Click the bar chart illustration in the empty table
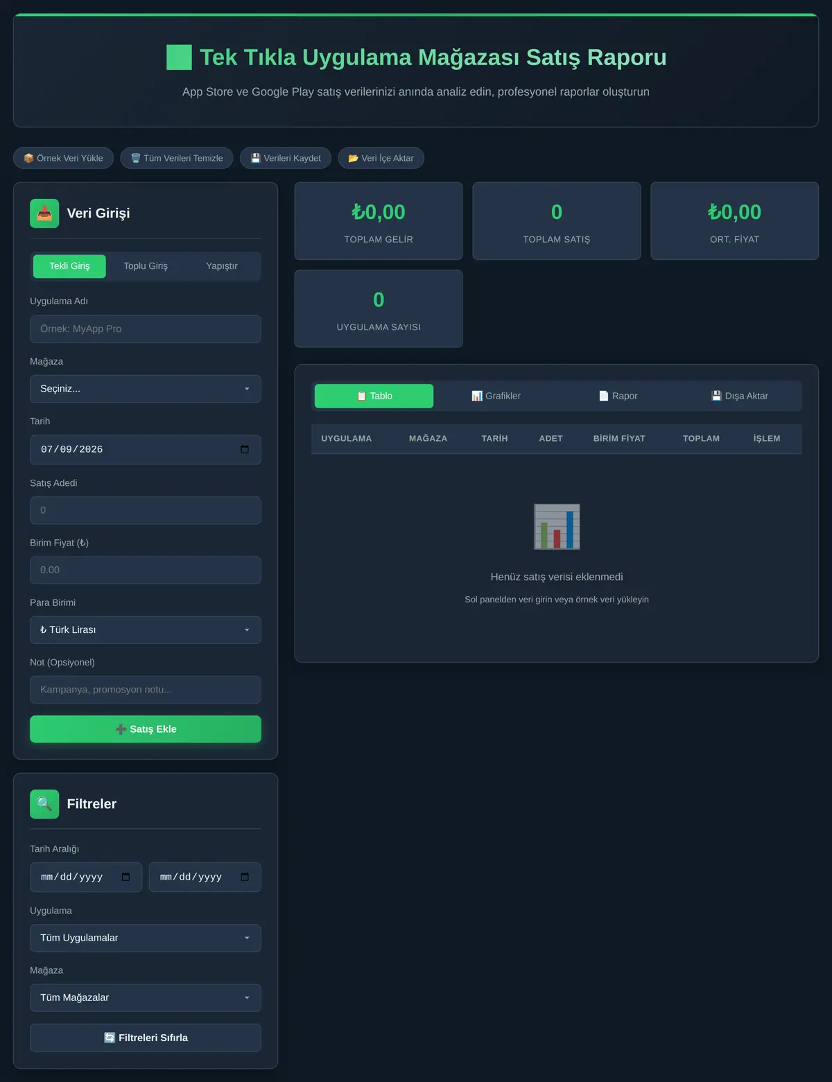The height and width of the screenshot is (1082, 832). click(557, 527)
